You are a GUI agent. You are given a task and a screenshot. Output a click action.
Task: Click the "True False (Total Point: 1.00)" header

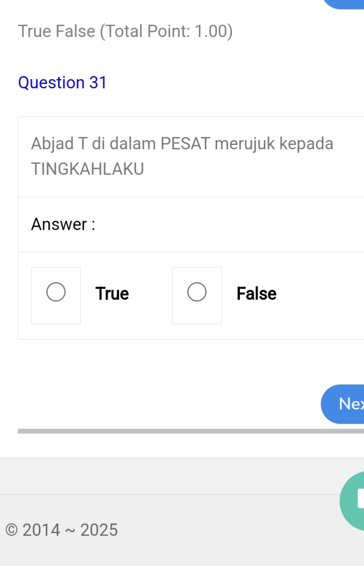click(125, 31)
